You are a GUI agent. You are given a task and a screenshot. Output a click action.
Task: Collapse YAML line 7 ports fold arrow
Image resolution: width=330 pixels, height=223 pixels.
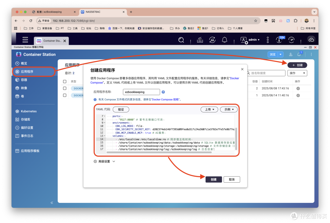pos(105,116)
